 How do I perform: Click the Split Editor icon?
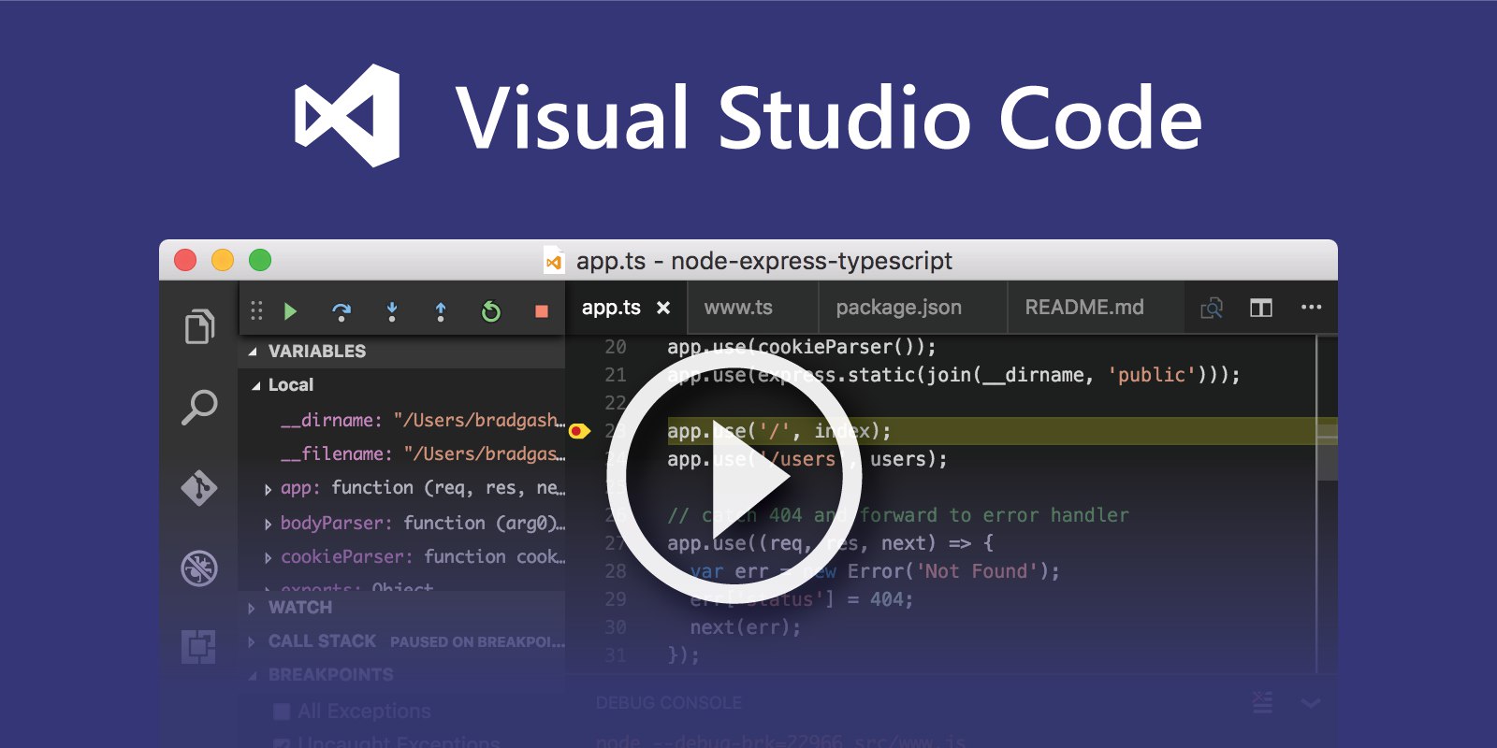1261,308
